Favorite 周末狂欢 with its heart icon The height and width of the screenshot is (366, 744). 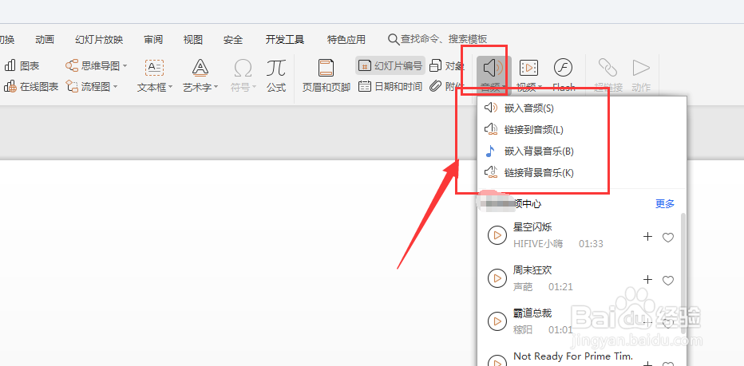pyautogui.click(x=668, y=281)
